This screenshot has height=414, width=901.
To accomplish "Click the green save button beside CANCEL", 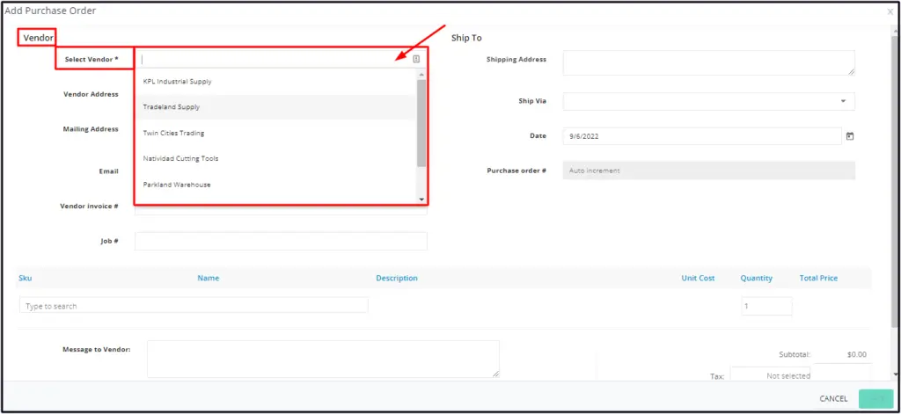I will click(x=875, y=398).
